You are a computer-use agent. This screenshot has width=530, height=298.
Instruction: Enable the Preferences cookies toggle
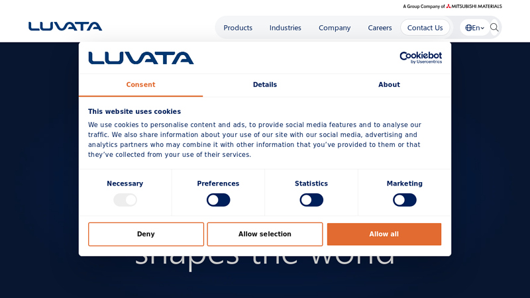[x=218, y=200]
